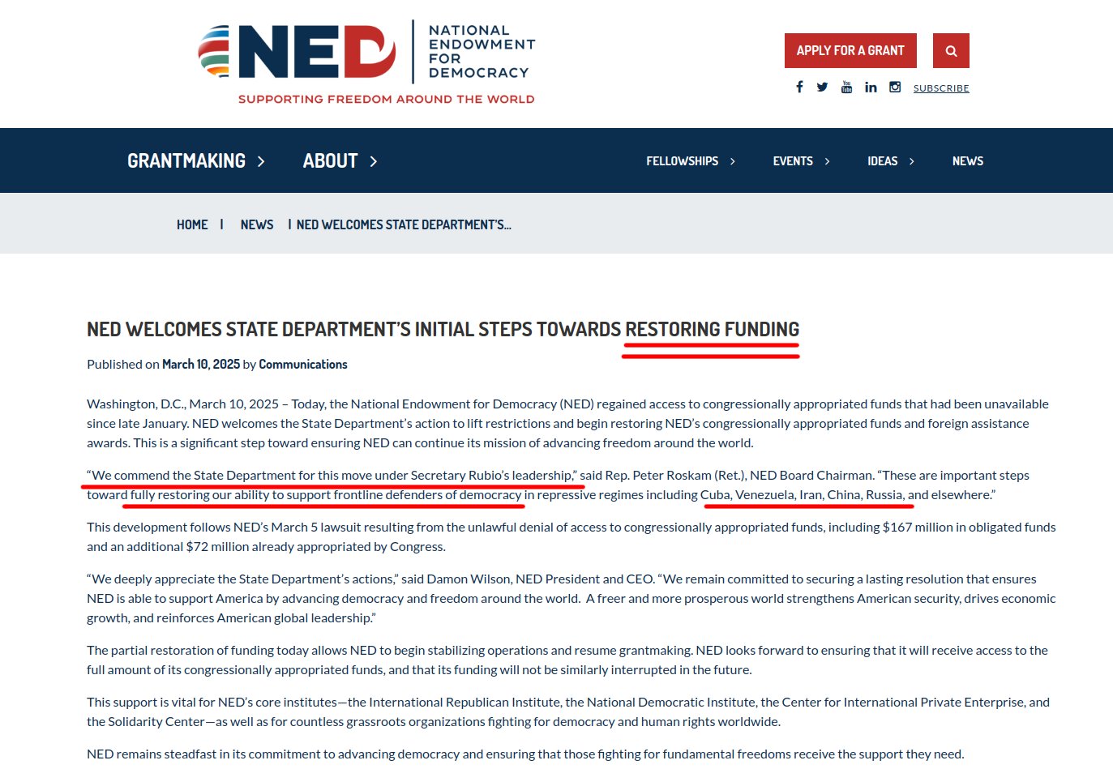Image resolution: width=1113 pixels, height=769 pixels.
Task: Open the Grantmaking navigation item
Action: 186,161
